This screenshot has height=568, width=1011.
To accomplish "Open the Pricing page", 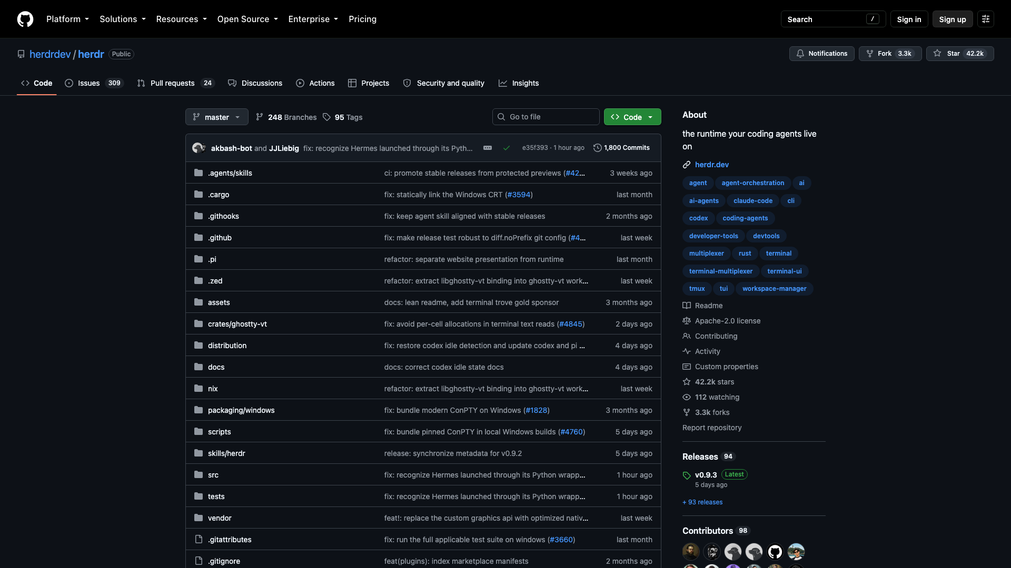I will [362, 19].
